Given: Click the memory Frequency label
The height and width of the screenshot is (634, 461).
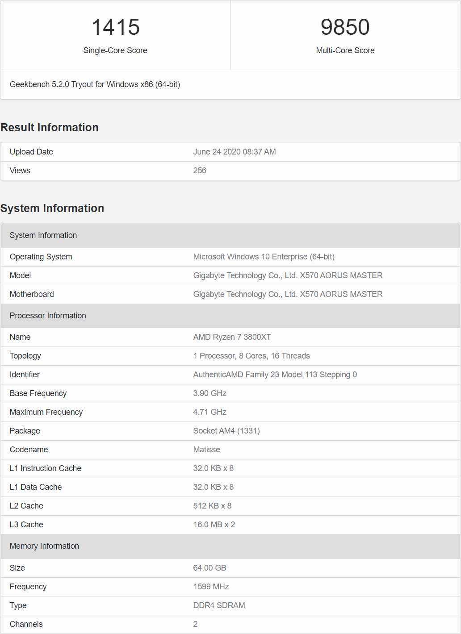Looking at the screenshot, I should pyautogui.click(x=28, y=587).
